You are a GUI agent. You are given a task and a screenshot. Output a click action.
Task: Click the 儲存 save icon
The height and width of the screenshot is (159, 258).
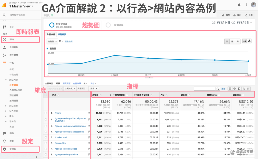[223, 15]
